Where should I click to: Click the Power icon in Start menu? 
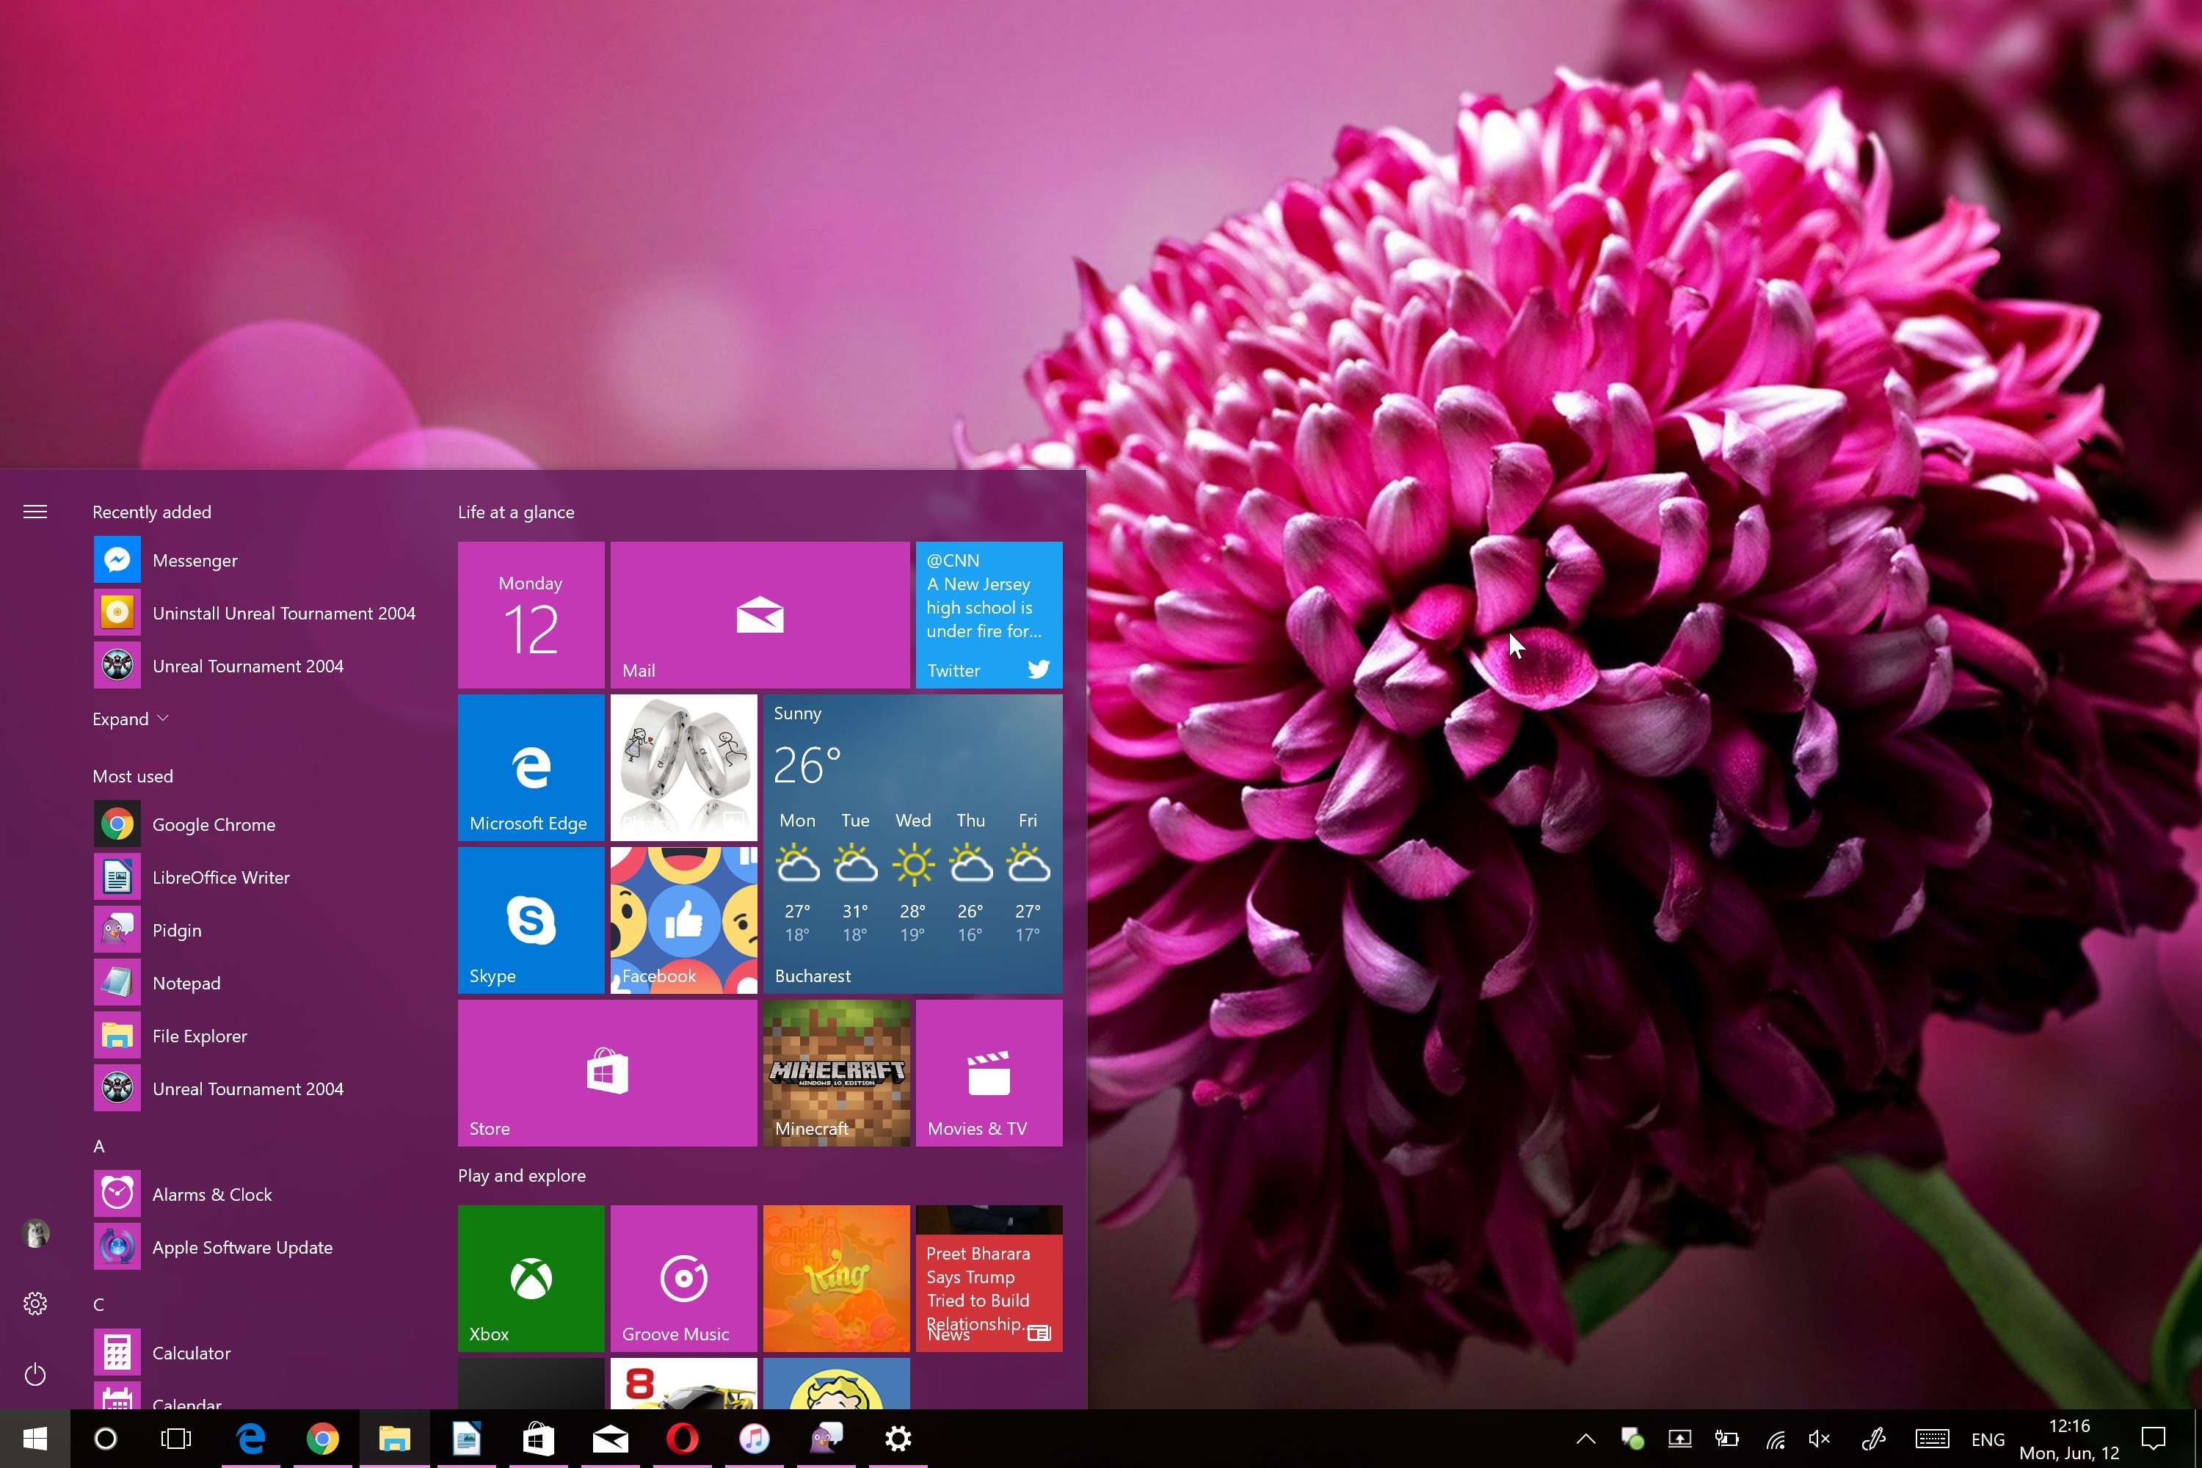(x=34, y=1373)
